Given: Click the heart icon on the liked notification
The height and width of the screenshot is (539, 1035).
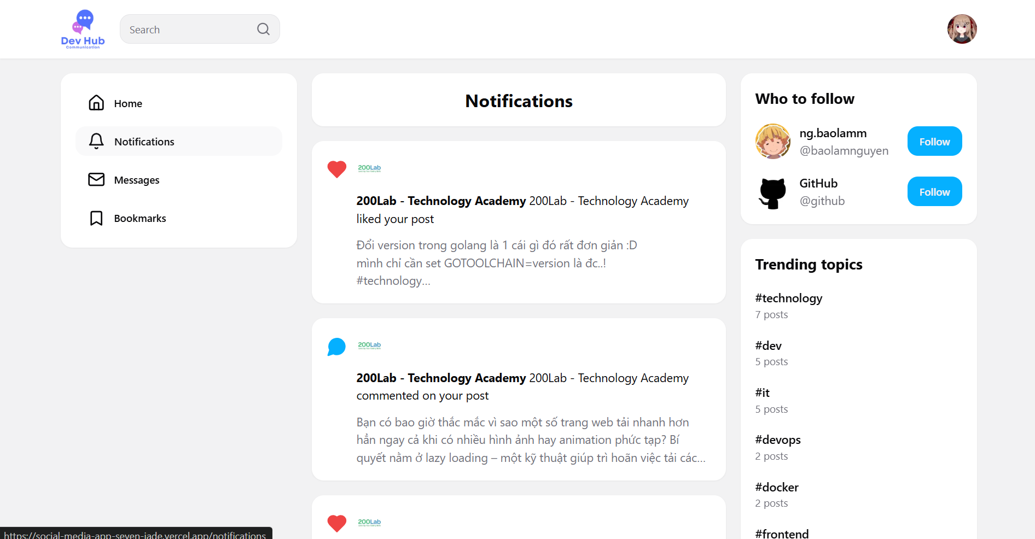Looking at the screenshot, I should 336,169.
